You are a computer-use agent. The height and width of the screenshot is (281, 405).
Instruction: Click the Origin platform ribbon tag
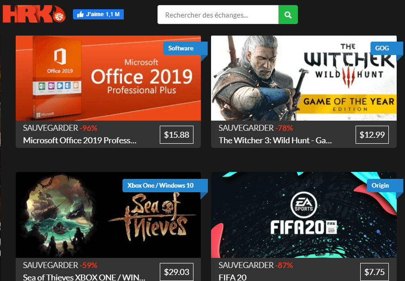pos(384,185)
